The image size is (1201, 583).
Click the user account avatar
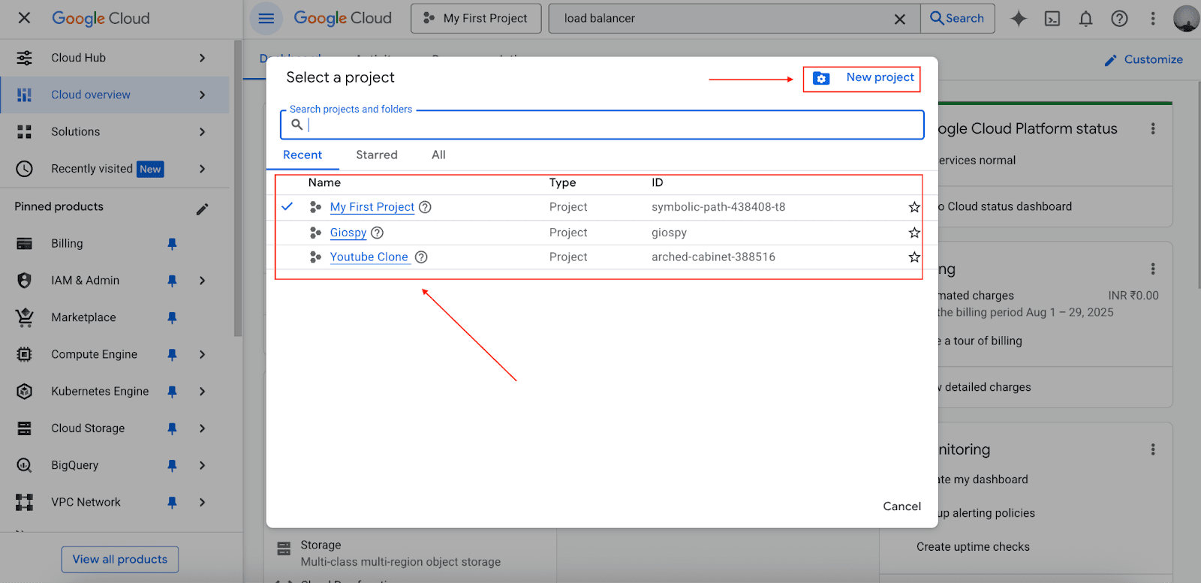point(1186,19)
